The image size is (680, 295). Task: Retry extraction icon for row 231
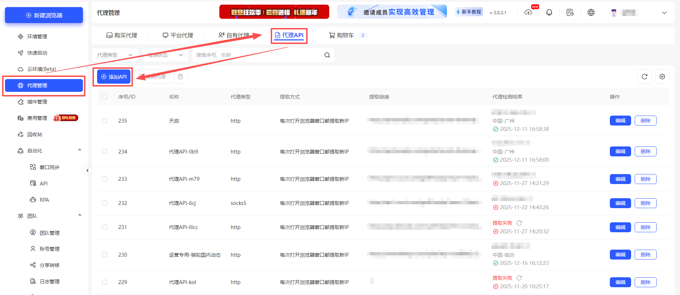click(519, 223)
